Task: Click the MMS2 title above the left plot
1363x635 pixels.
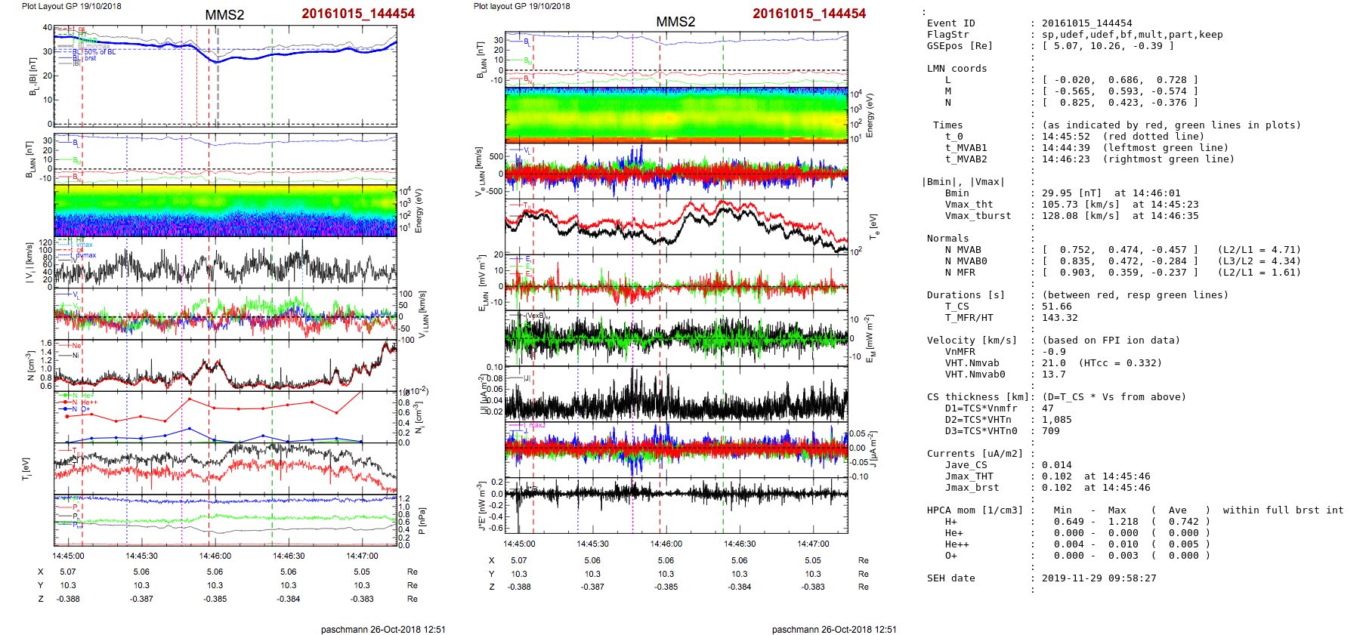Action: 224,15
